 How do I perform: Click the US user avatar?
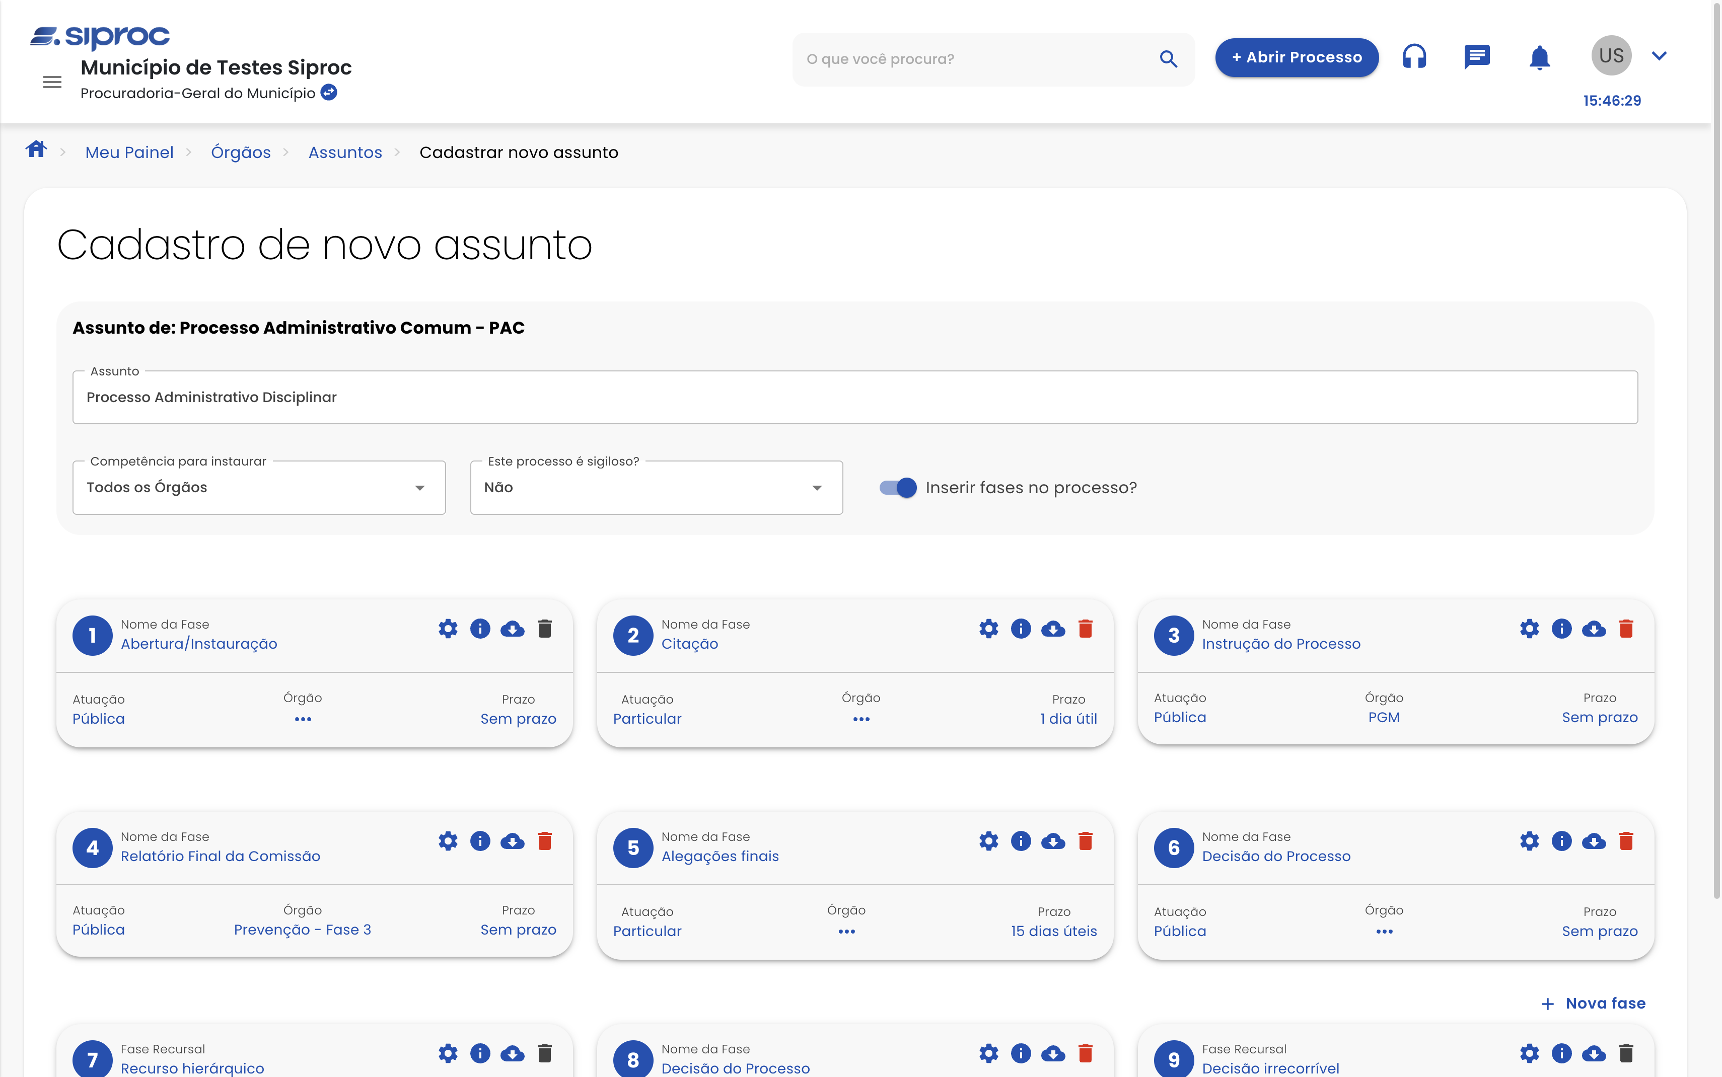click(1611, 55)
